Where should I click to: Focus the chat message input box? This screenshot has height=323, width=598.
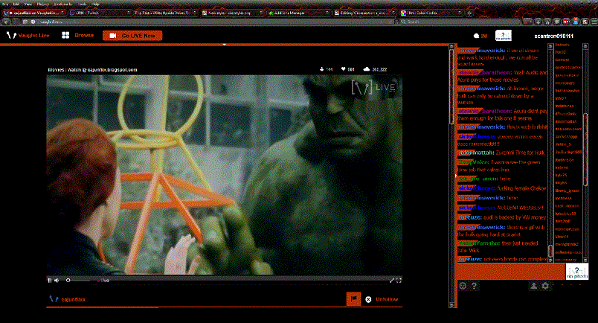tap(511, 272)
